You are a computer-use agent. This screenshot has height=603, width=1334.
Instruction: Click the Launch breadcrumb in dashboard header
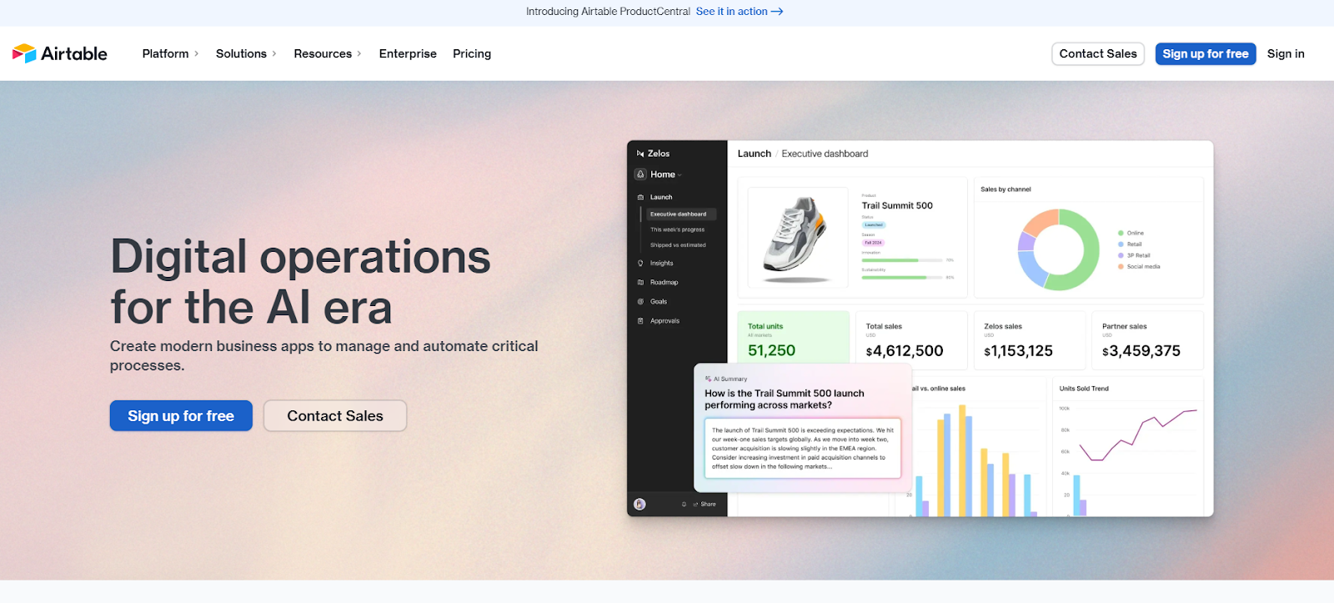click(x=755, y=153)
